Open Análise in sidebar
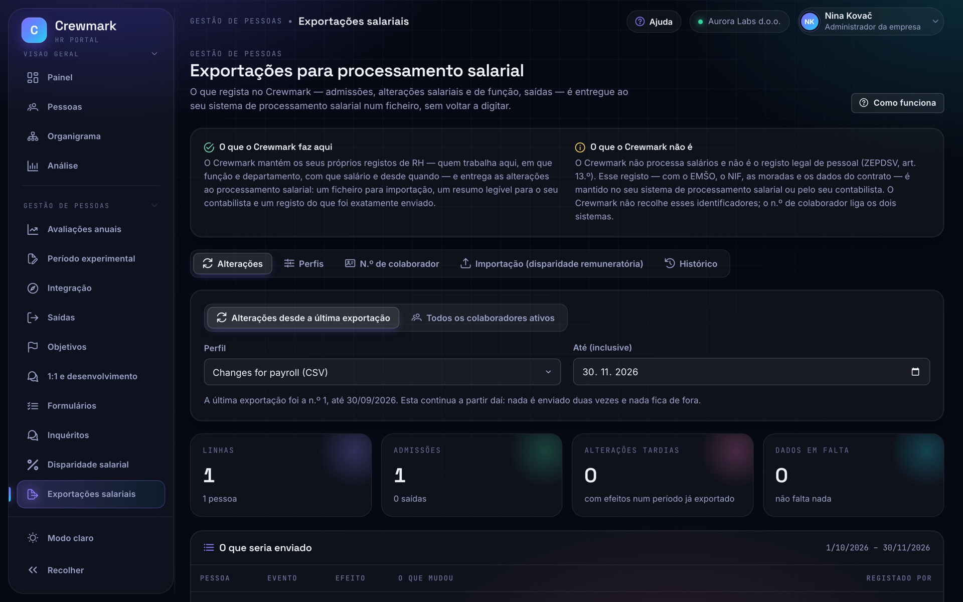This screenshot has height=602, width=963. (91, 166)
